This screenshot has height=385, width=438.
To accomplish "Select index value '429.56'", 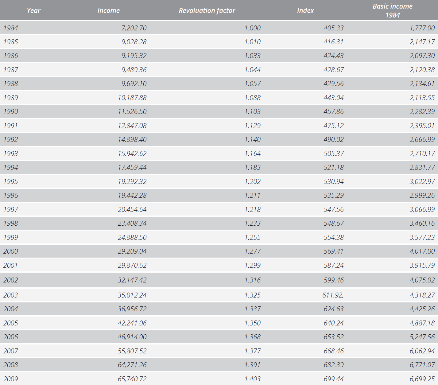I will click(x=334, y=84).
